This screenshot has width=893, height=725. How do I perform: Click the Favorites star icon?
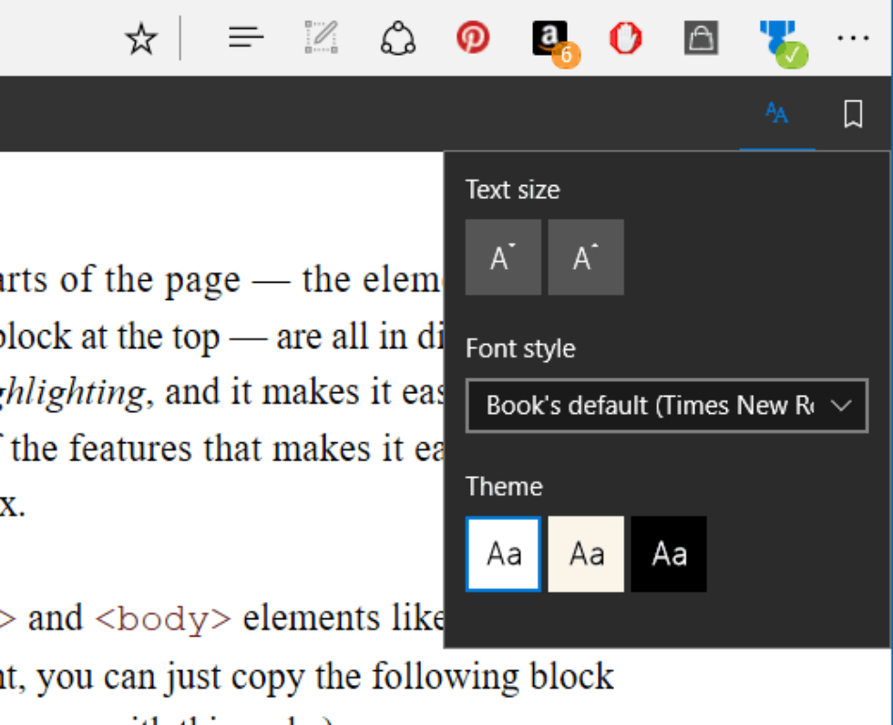(141, 38)
